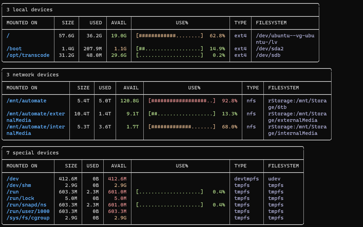Click size value 57.6G
The height and width of the screenshot is (227, 363).
[x=66, y=36]
